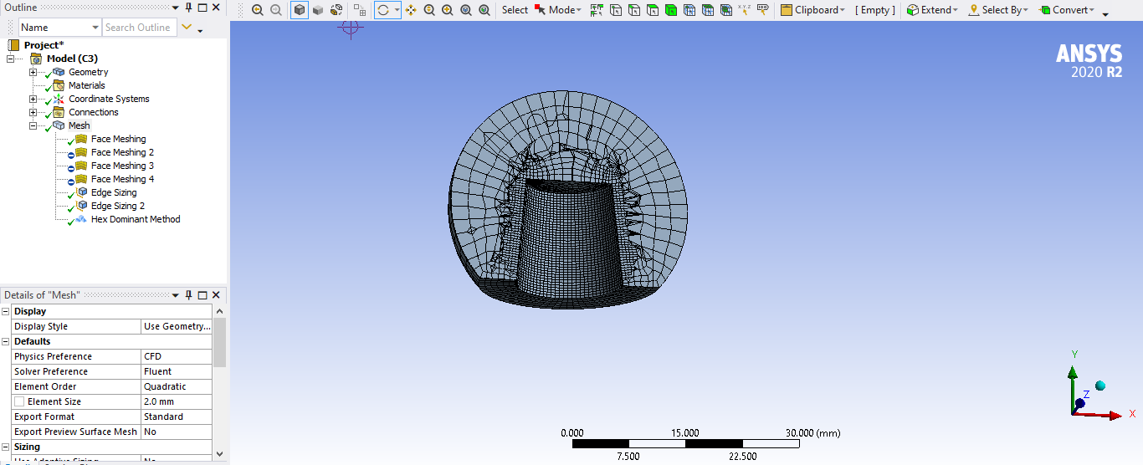Click the Wireframe display icon
This screenshot has width=1143, height=465.
click(x=336, y=10)
